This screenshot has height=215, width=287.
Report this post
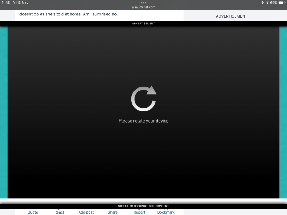click(139, 212)
